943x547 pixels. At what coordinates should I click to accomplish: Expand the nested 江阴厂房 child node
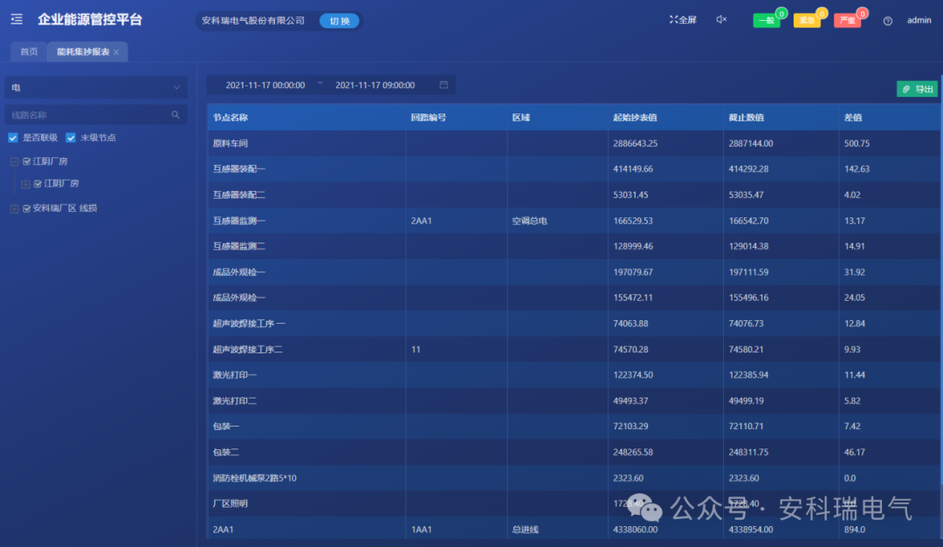click(x=26, y=184)
